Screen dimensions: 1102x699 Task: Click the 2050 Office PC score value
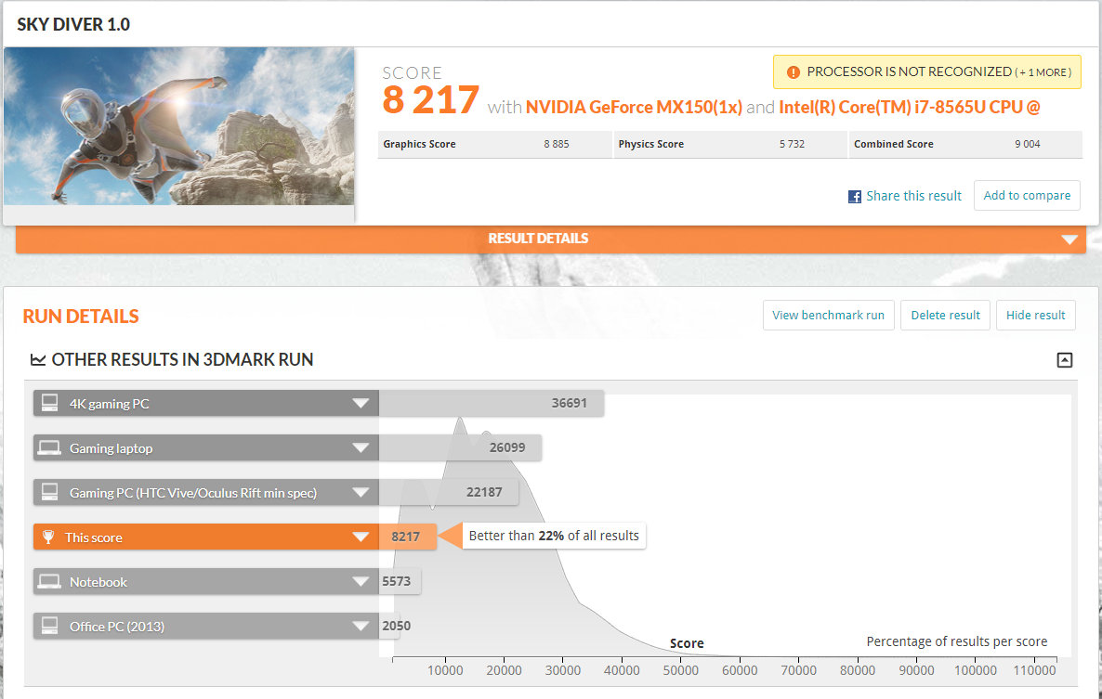[397, 626]
